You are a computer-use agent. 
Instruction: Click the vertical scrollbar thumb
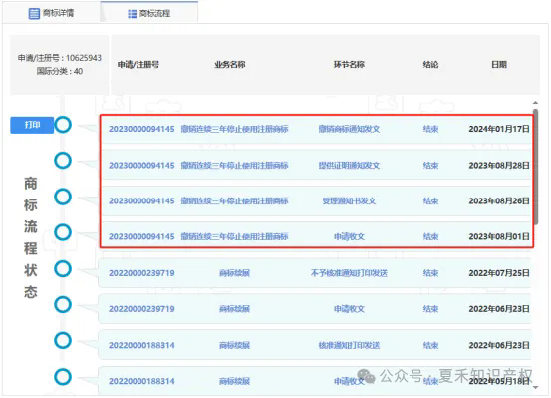[535, 167]
